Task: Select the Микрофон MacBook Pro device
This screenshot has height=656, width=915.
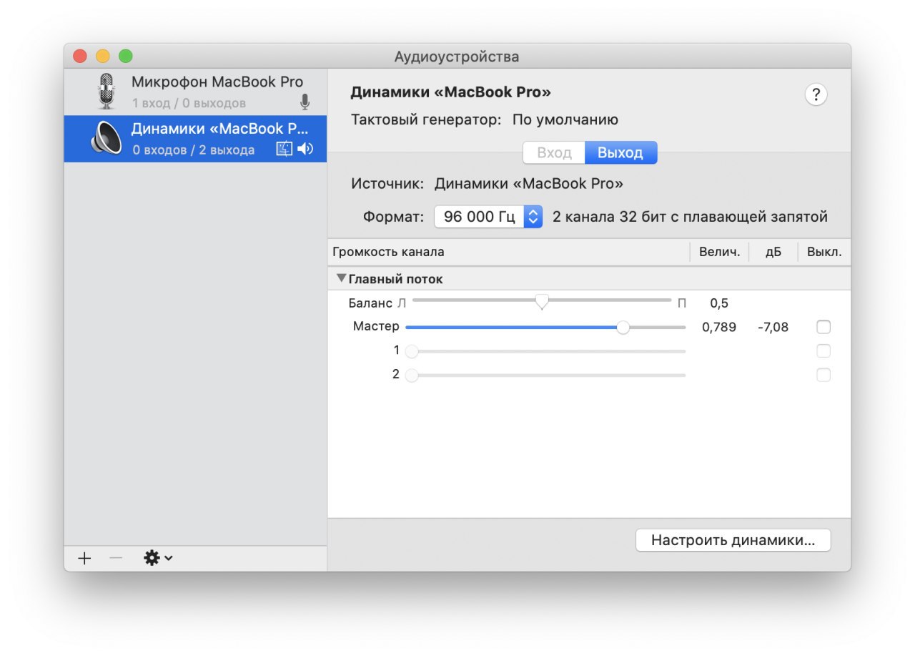Action: (195, 92)
